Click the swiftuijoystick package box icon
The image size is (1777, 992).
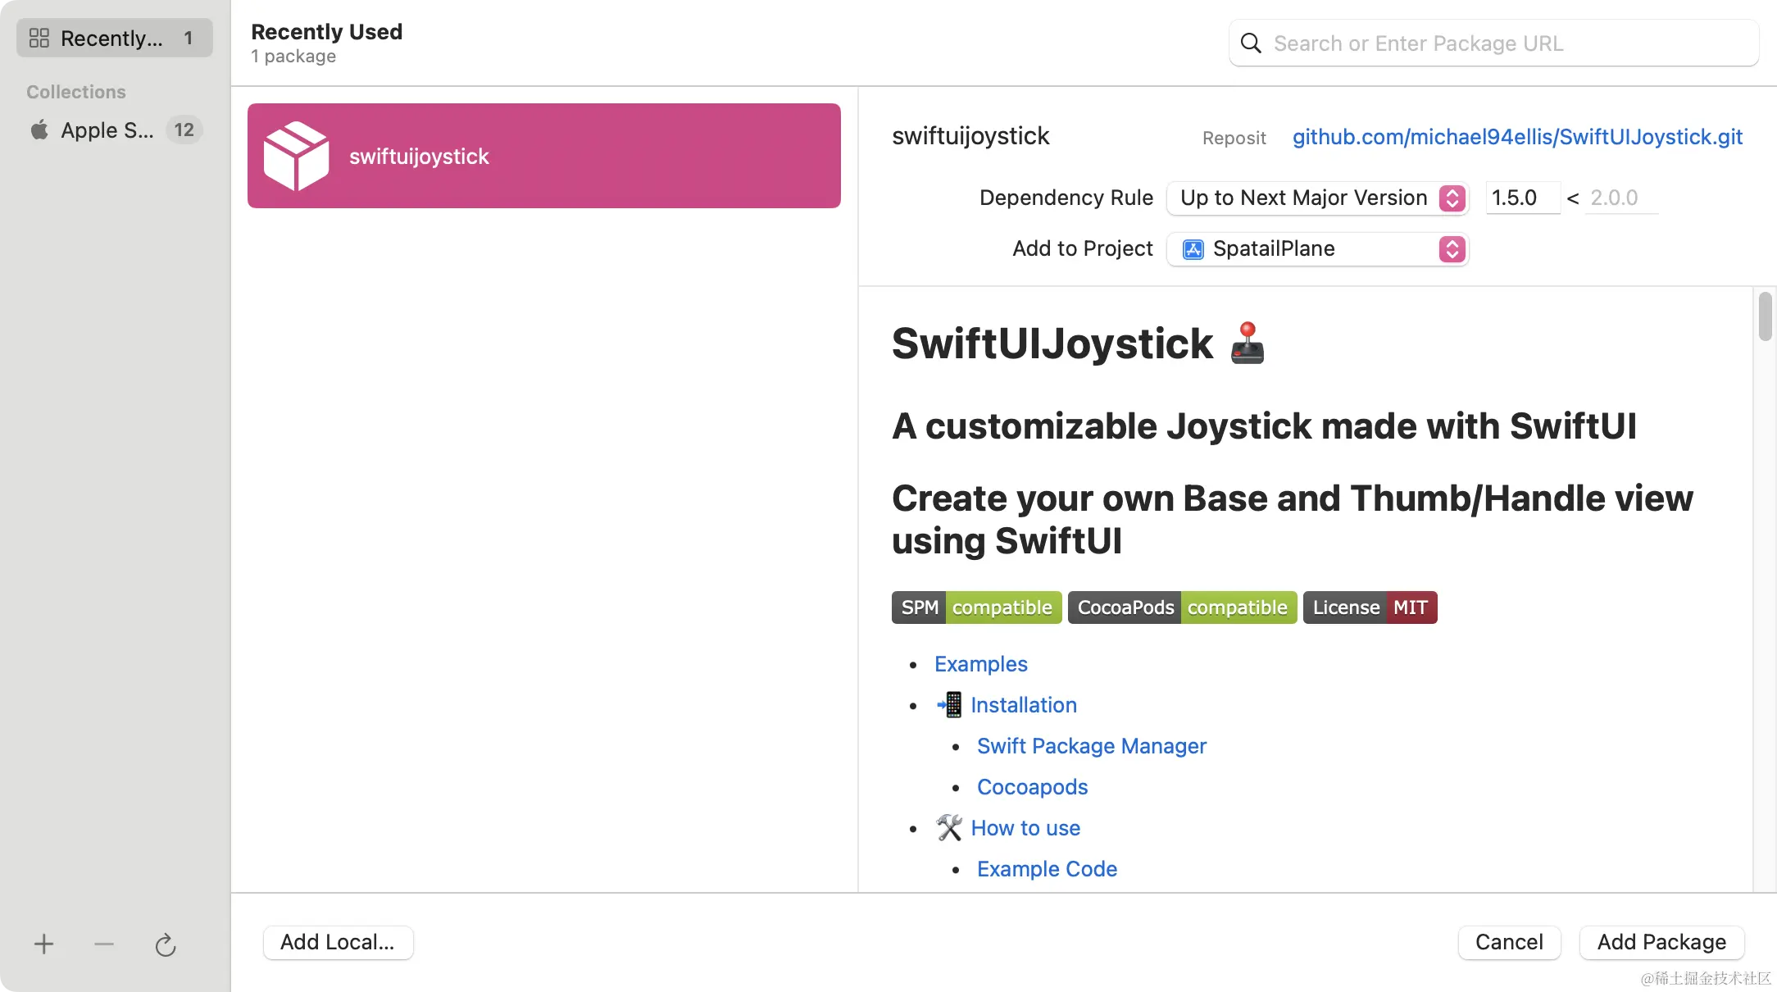296,156
